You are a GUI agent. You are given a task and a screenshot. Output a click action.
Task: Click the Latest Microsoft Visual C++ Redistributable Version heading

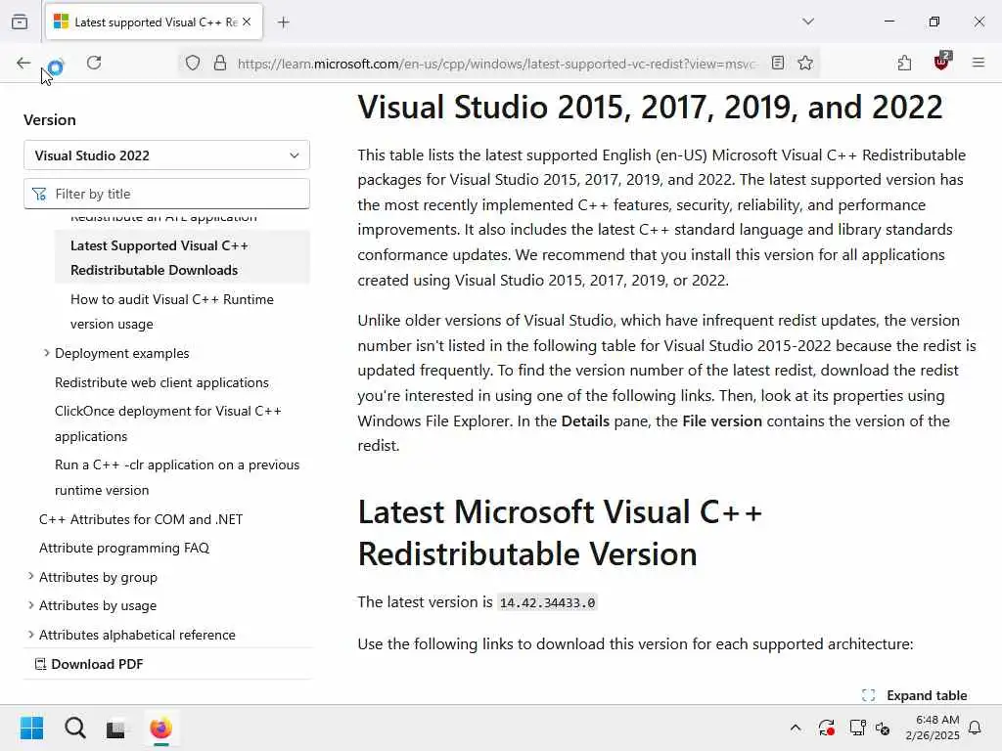pyautogui.click(x=560, y=533)
